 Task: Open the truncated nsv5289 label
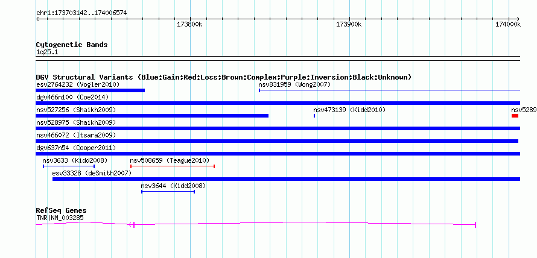pyautogui.click(x=524, y=110)
